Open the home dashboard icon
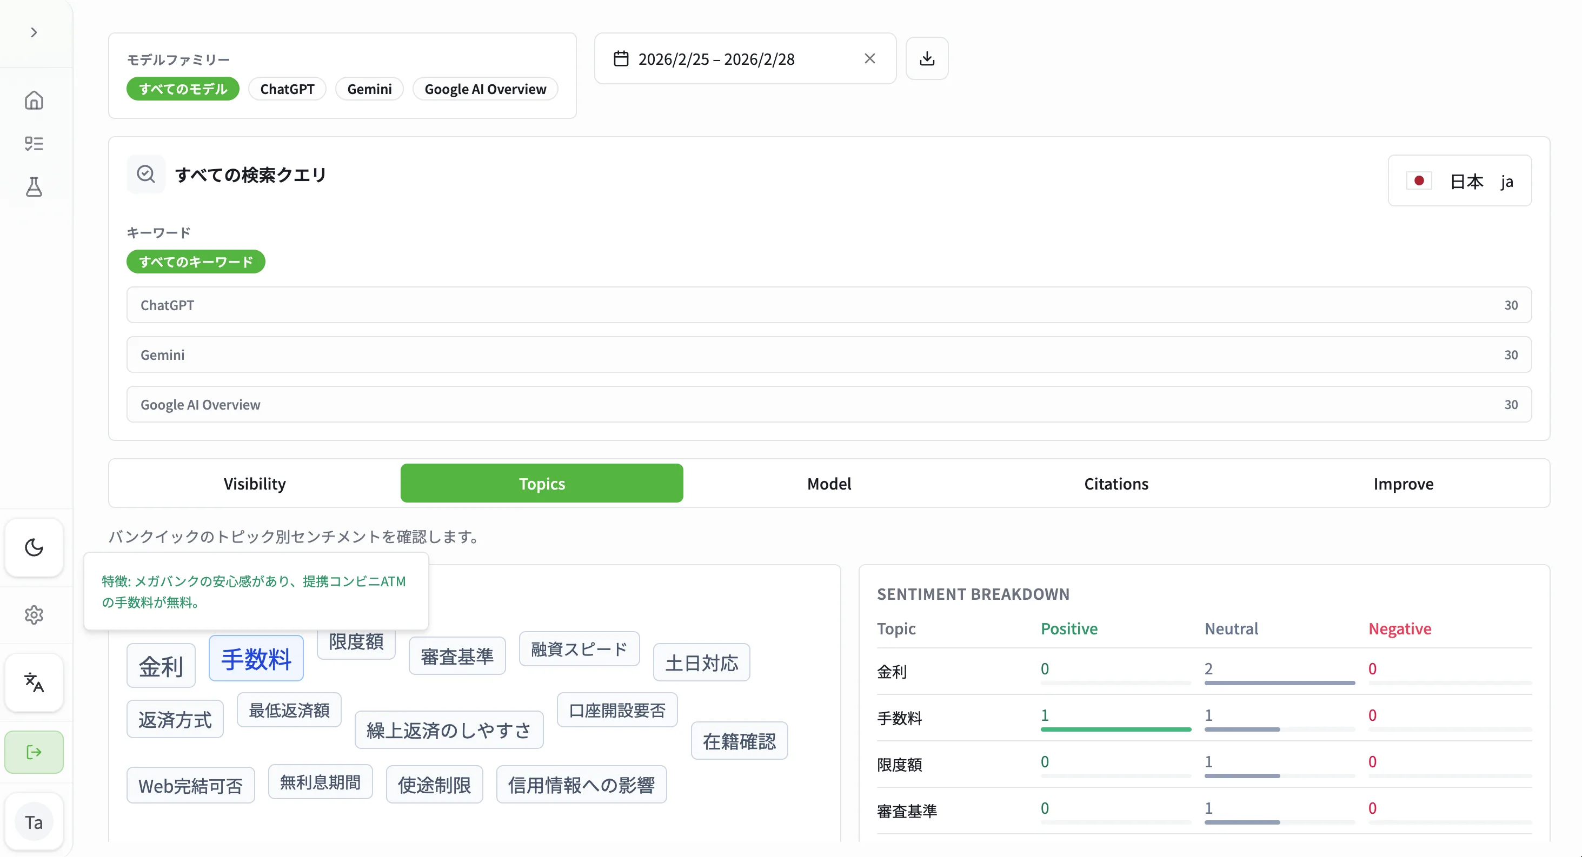This screenshot has width=1582, height=857. click(x=34, y=100)
